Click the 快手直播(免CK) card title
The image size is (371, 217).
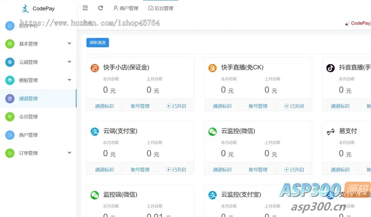242,67
